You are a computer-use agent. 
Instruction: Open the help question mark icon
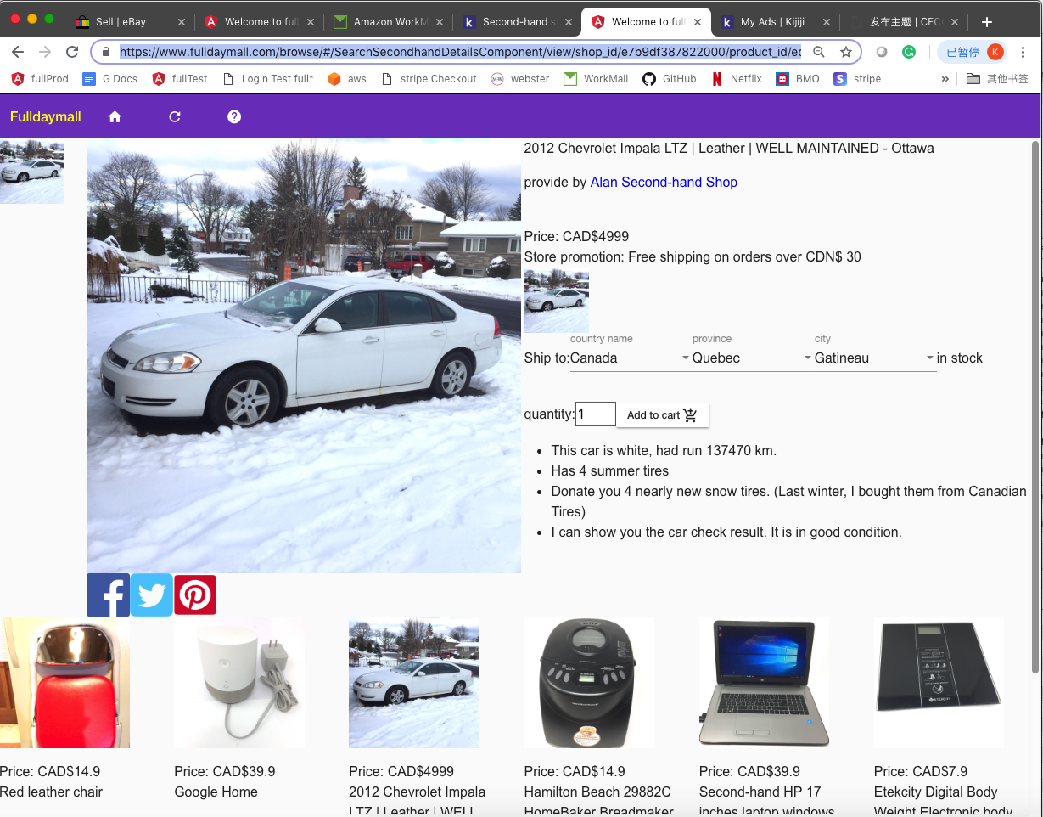coord(234,117)
